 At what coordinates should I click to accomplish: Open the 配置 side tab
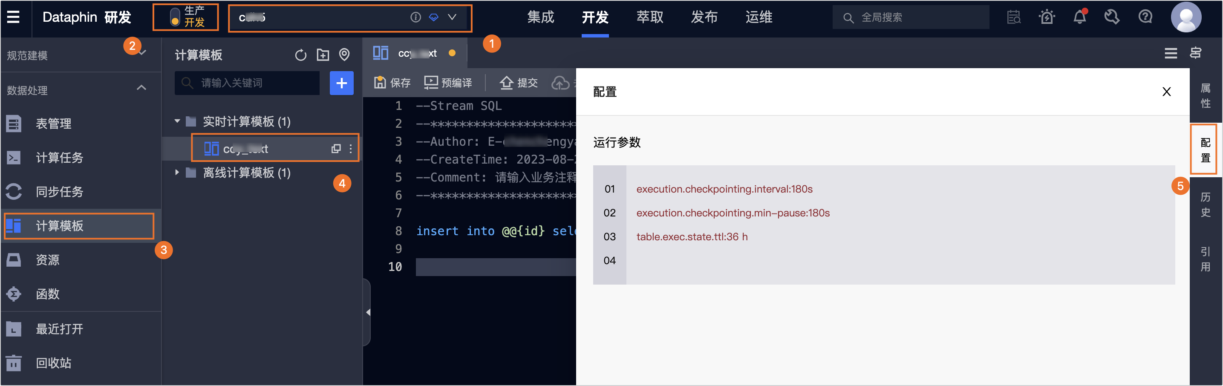[1205, 150]
